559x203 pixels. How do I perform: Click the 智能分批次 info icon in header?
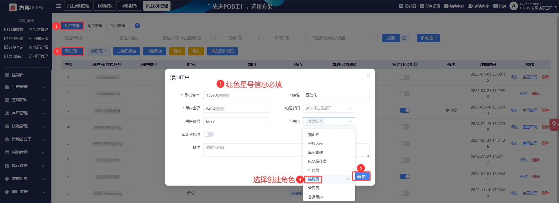tap(415, 64)
